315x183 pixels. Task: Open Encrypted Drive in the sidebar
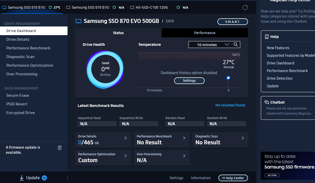point(34,113)
